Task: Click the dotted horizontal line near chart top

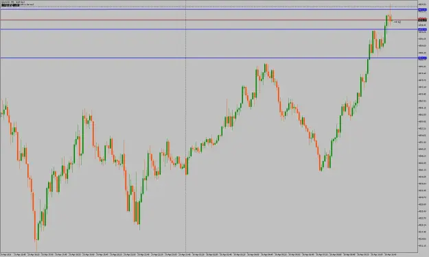Action: pyautogui.click(x=209, y=7)
